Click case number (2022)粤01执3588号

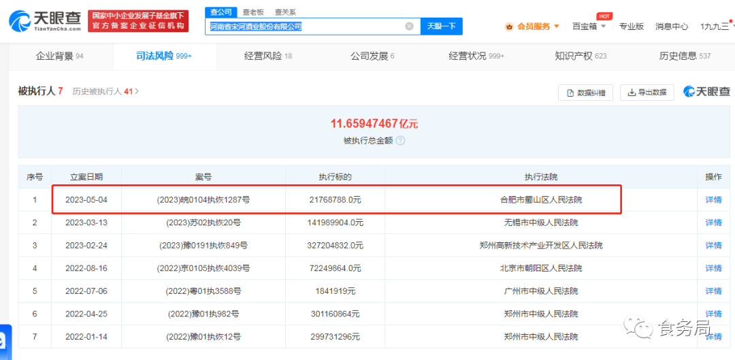(203, 291)
